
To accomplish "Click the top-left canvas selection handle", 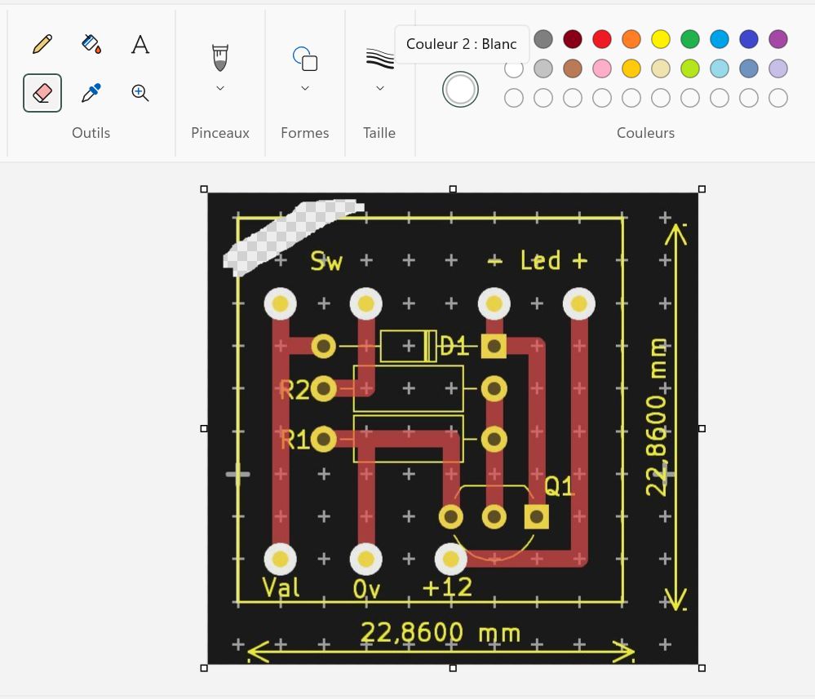I will pos(204,189).
